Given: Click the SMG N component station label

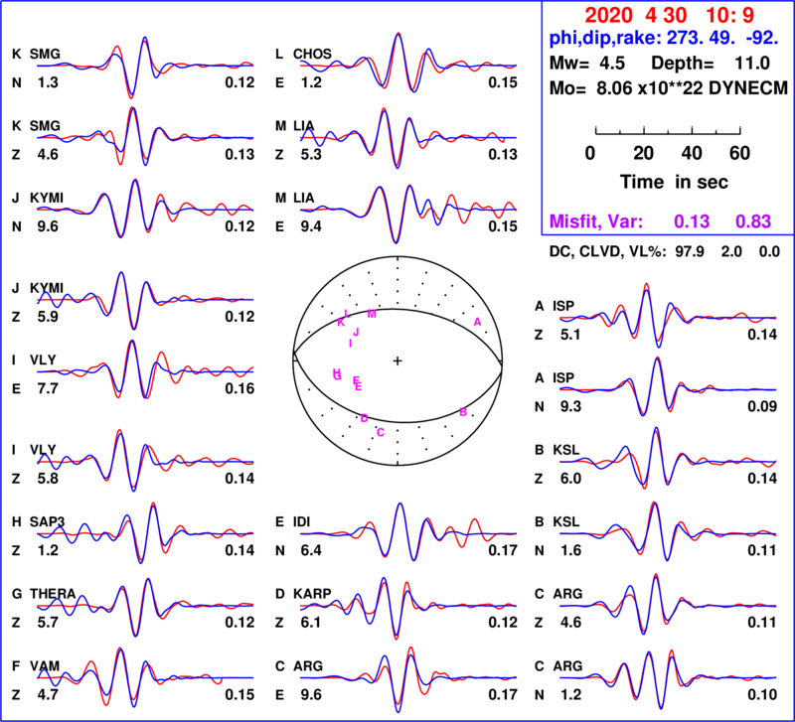Looking at the screenshot, I should pos(45,54).
